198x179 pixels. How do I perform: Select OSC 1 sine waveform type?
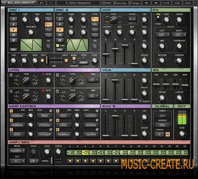point(49,19)
